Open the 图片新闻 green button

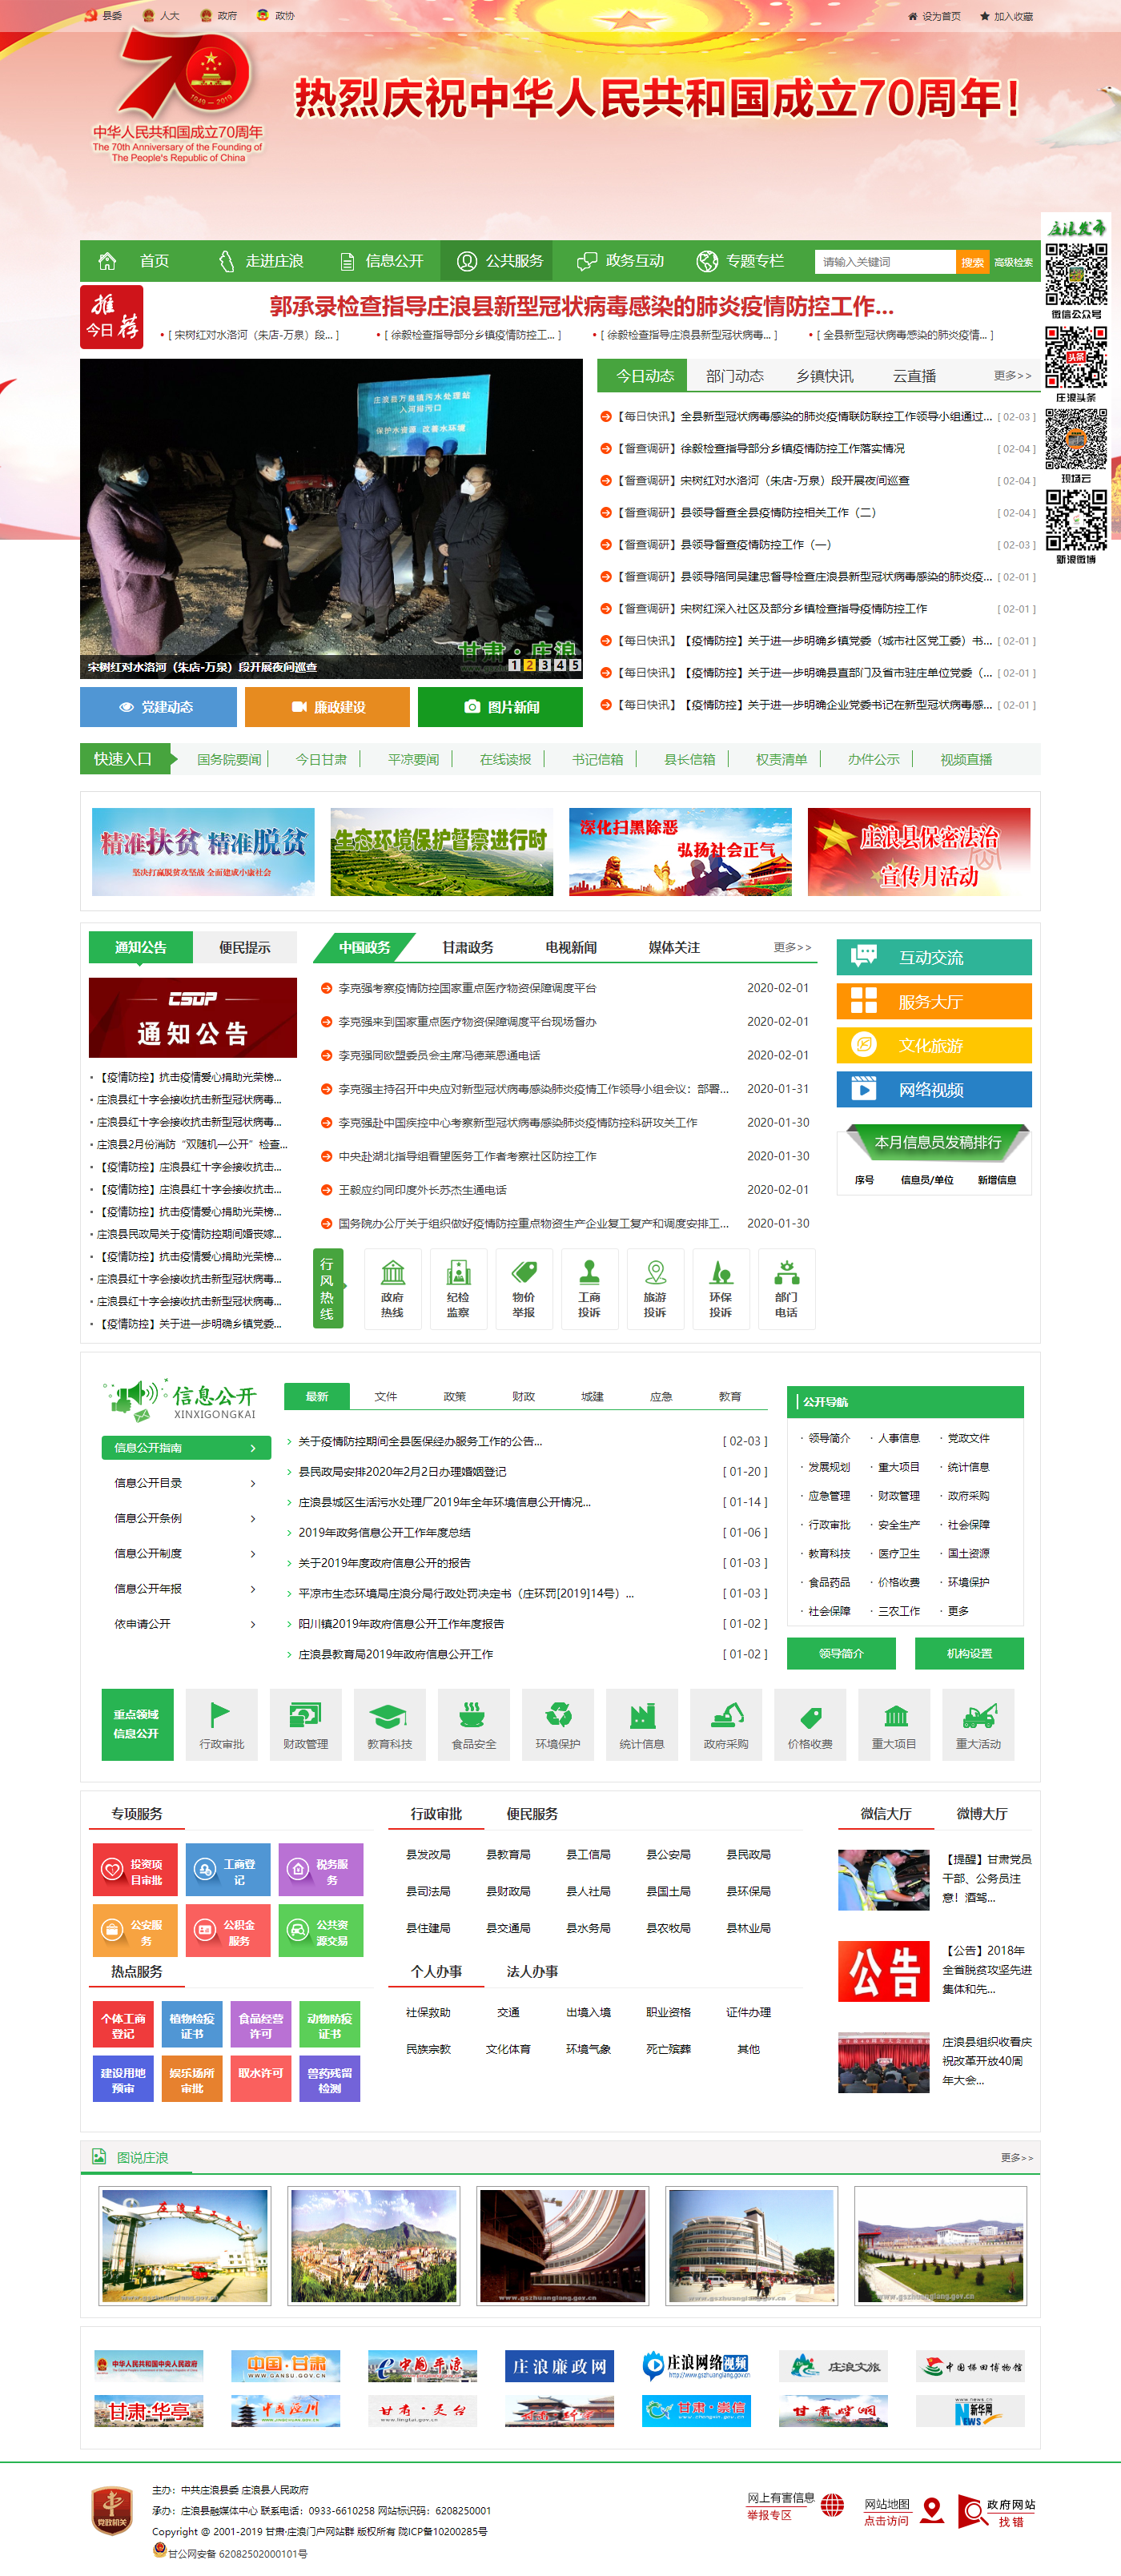click(500, 707)
